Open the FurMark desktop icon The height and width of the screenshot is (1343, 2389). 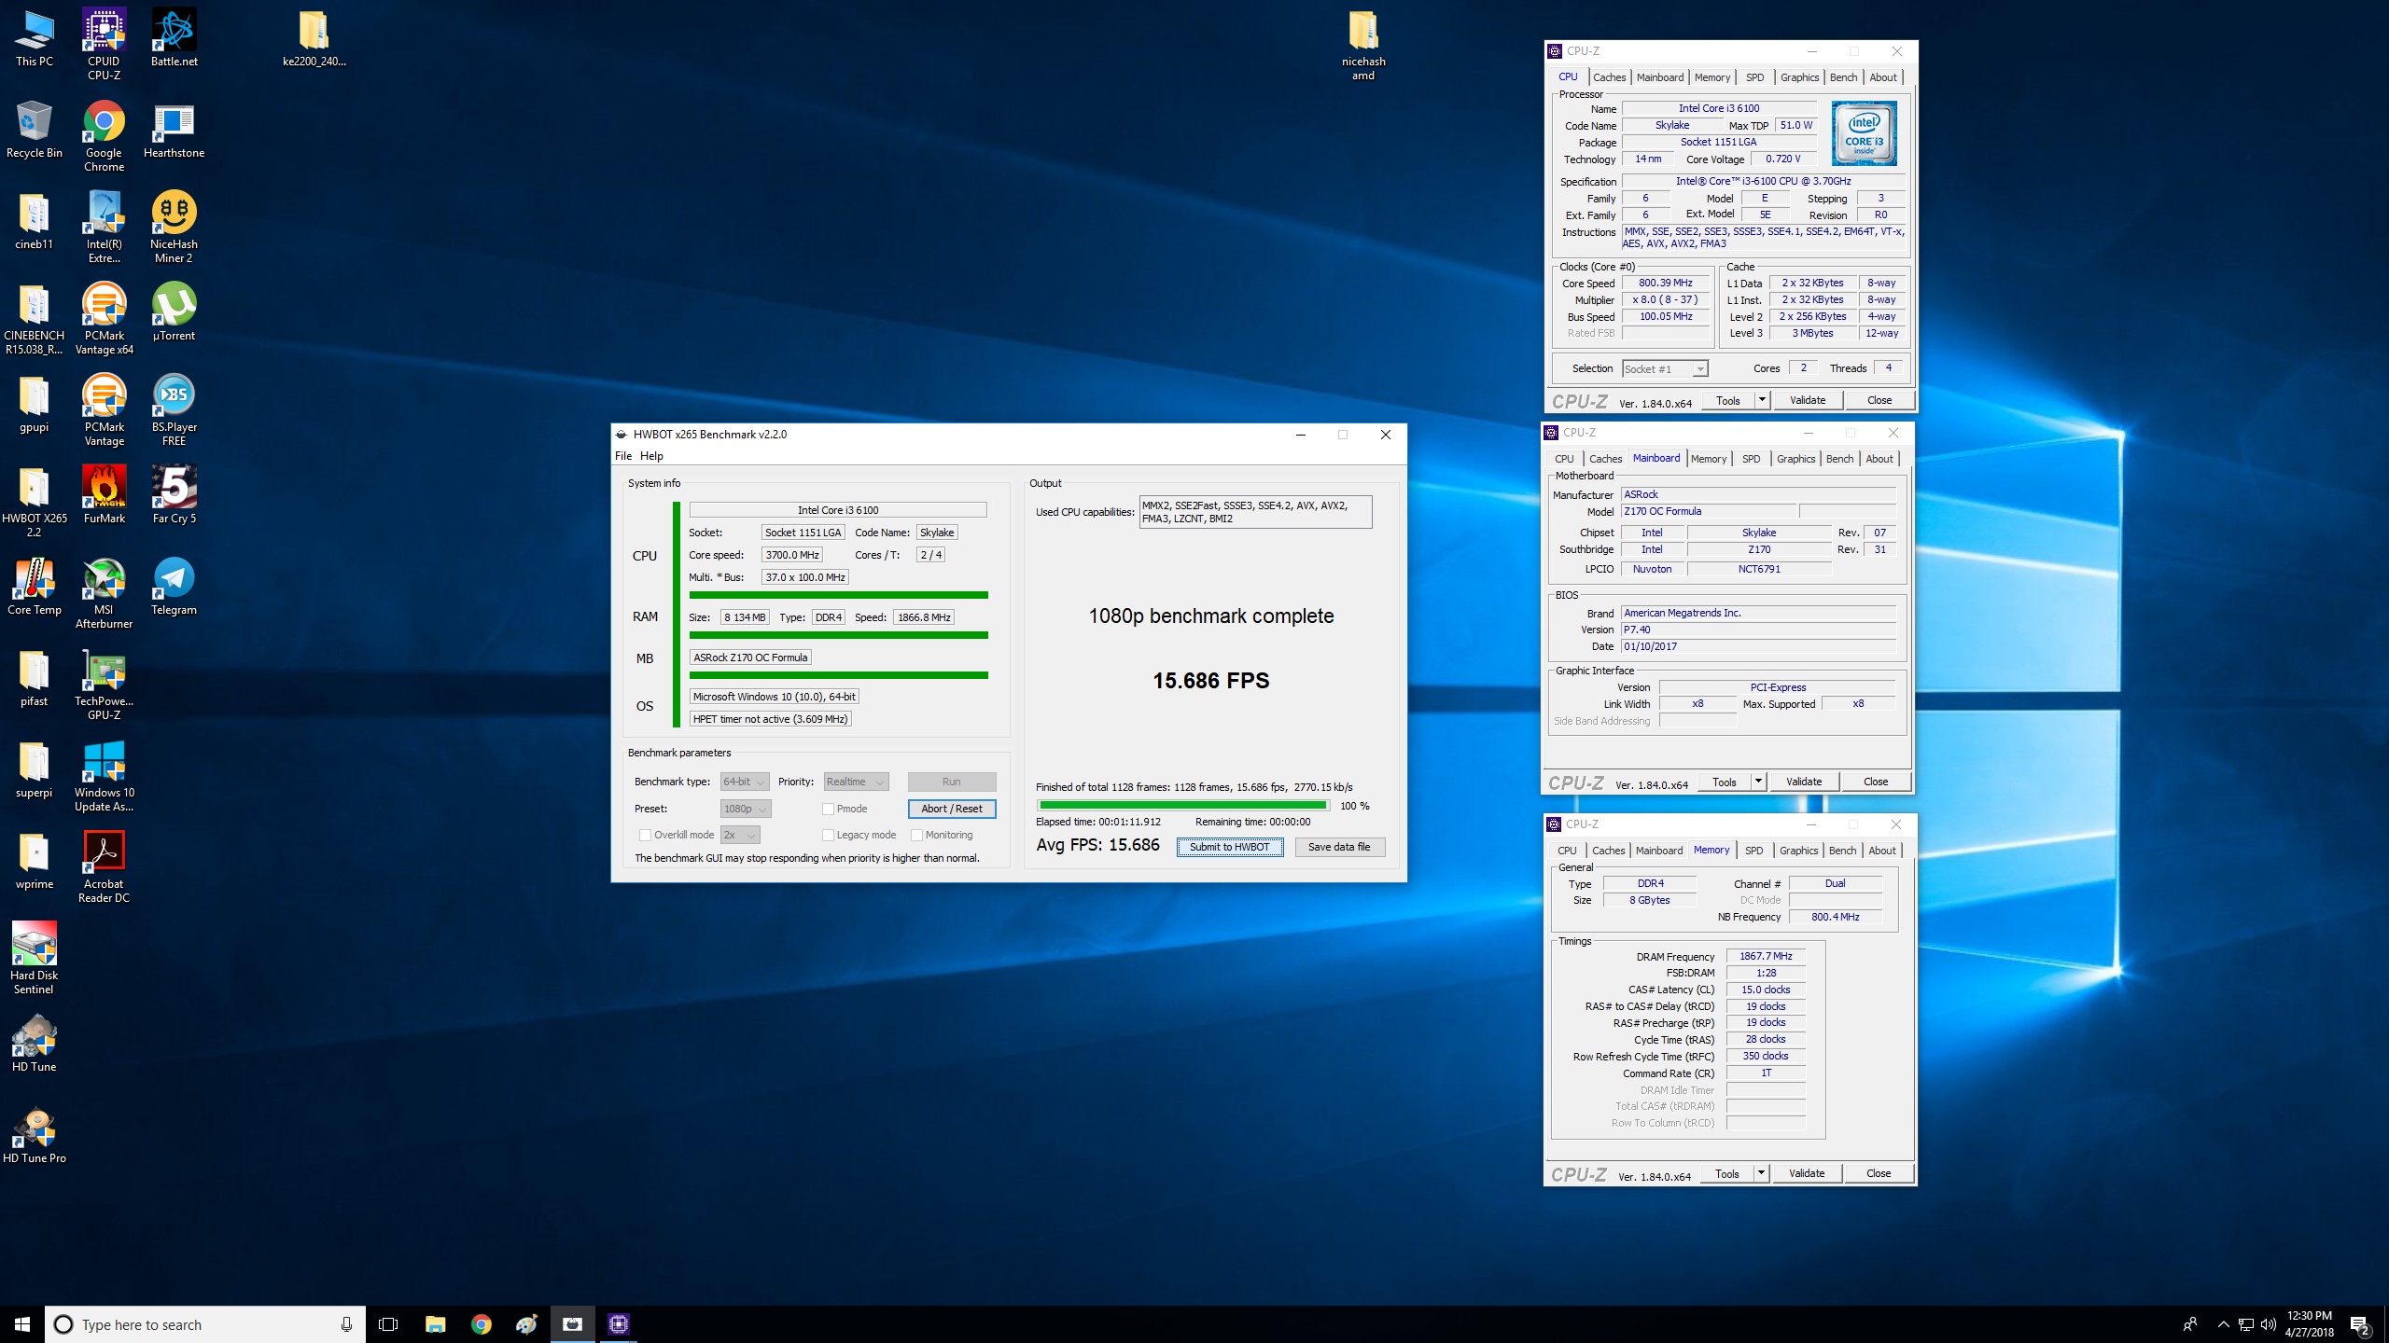point(104,494)
